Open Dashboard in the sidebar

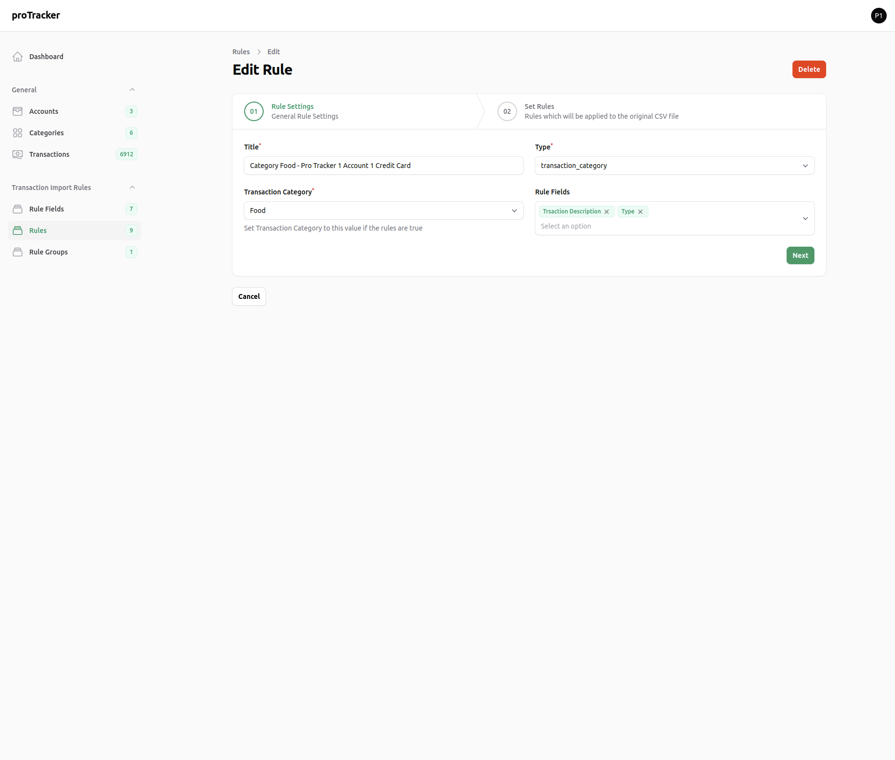tap(74, 57)
